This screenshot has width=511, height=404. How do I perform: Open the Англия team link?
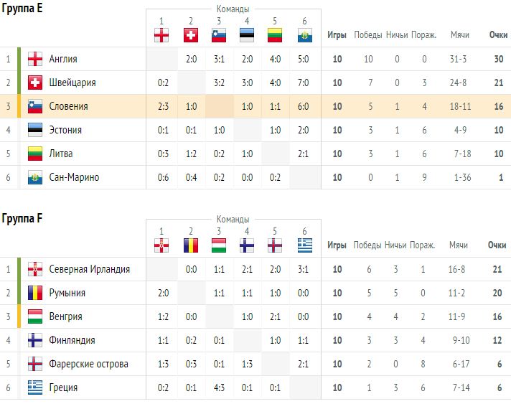[x=63, y=59]
